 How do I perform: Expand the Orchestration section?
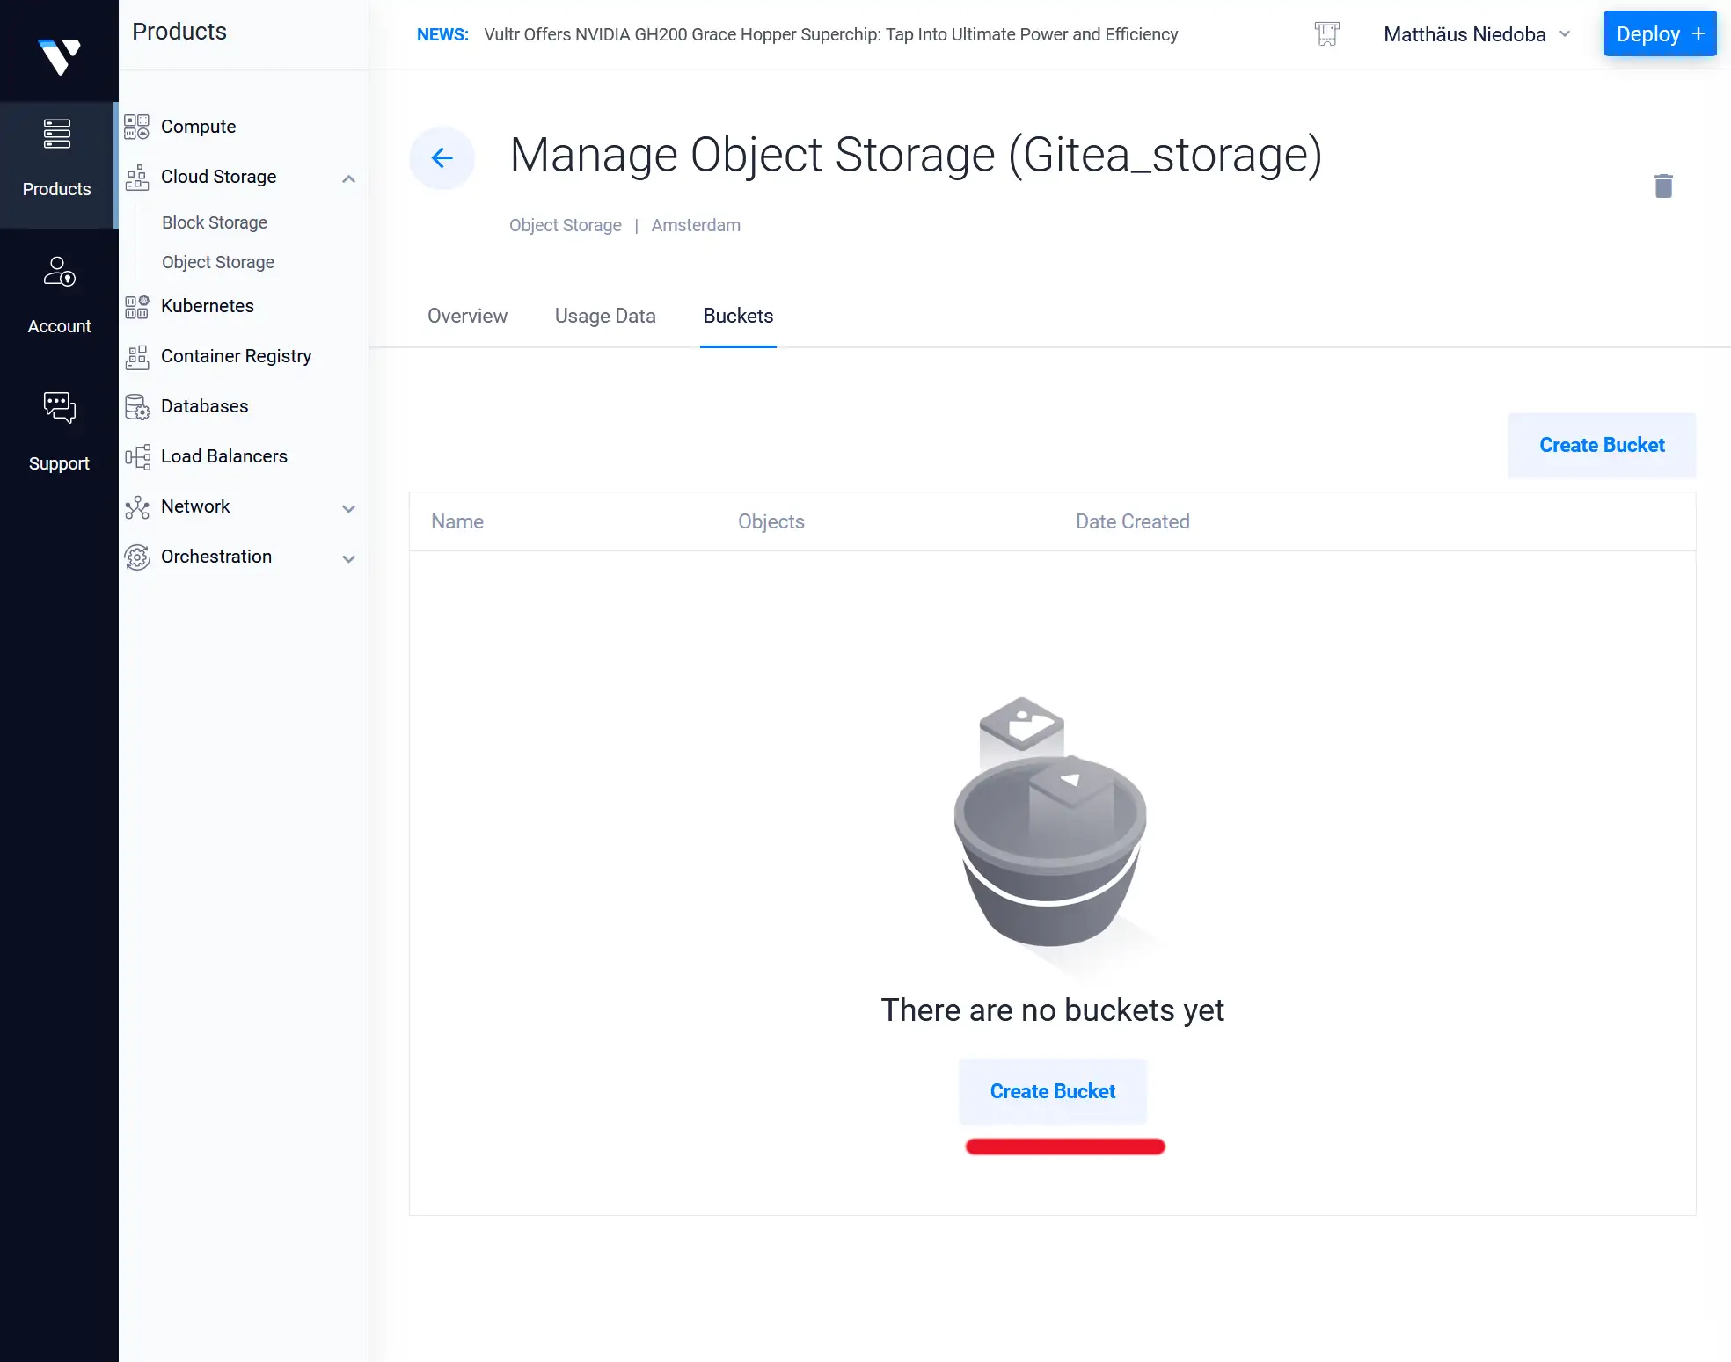(x=349, y=558)
